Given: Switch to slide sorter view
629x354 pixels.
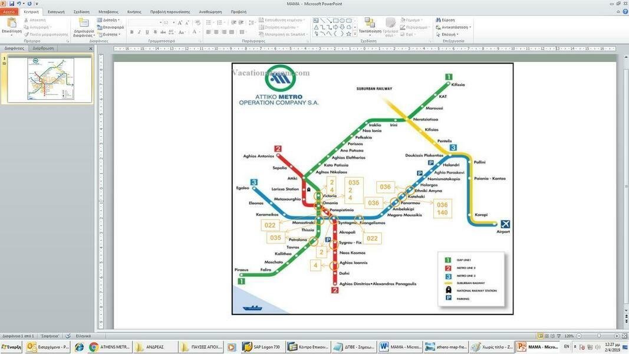Looking at the screenshot, I should click(546, 336).
